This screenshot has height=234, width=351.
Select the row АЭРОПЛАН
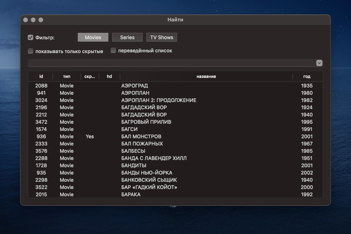coord(175,93)
